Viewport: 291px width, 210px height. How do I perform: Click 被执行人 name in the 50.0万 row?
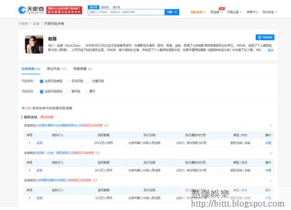39,170
